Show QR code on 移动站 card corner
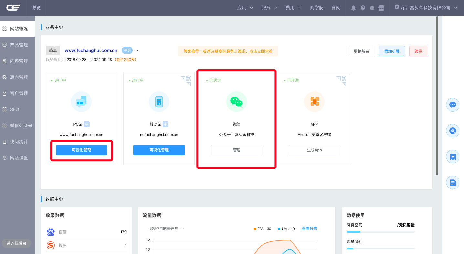The width and height of the screenshot is (464, 254). tap(186, 81)
